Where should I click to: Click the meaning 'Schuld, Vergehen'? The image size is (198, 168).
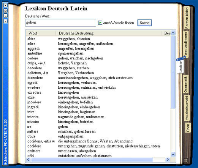72,63
